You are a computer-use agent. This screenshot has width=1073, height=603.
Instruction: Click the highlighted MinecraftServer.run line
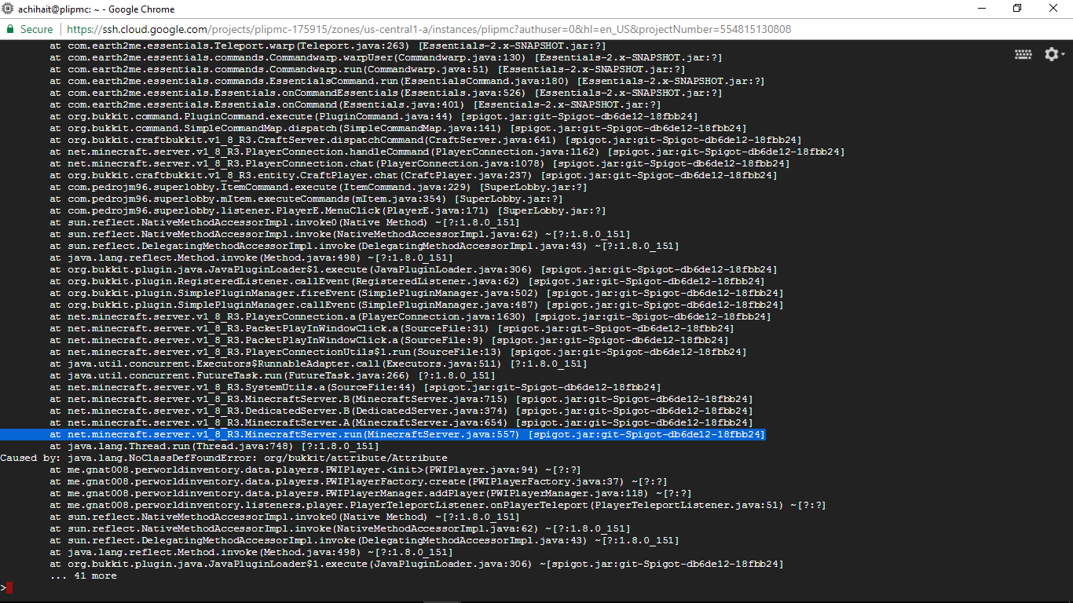coord(383,434)
